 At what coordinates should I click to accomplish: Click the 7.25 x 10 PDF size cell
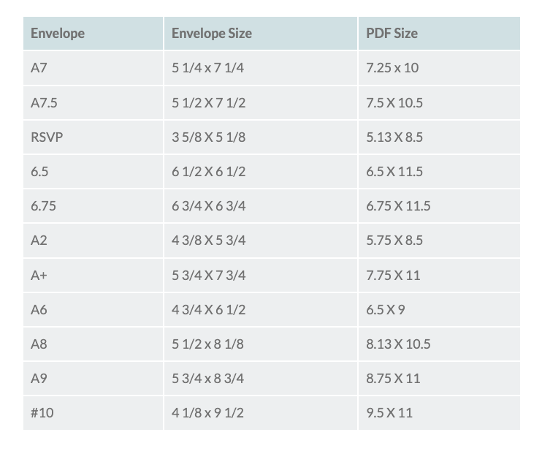[393, 68]
